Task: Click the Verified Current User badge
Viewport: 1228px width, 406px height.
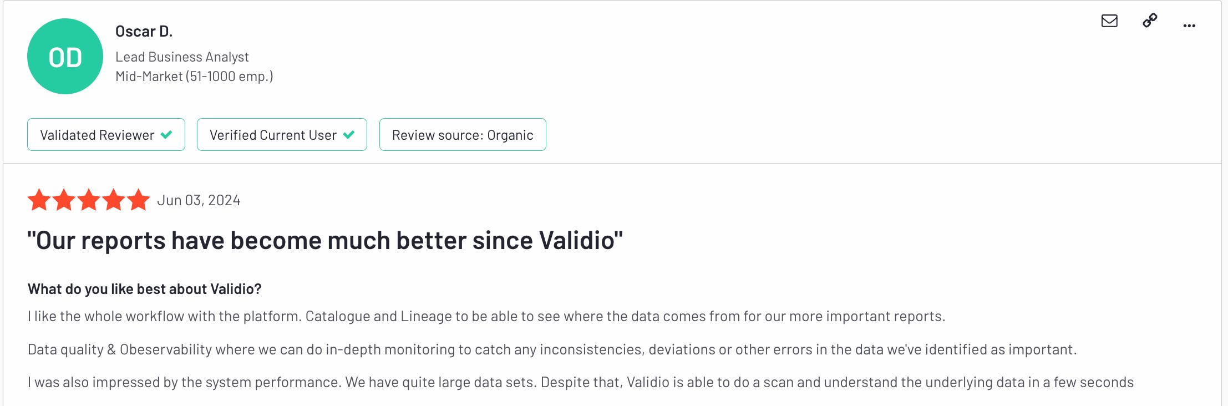Action: pos(282,135)
